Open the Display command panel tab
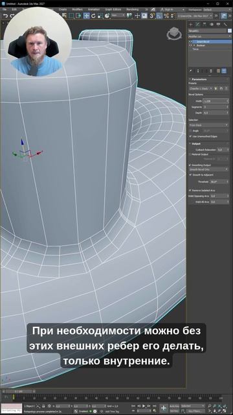This screenshot has height=415, width=233. click(x=218, y=25)
